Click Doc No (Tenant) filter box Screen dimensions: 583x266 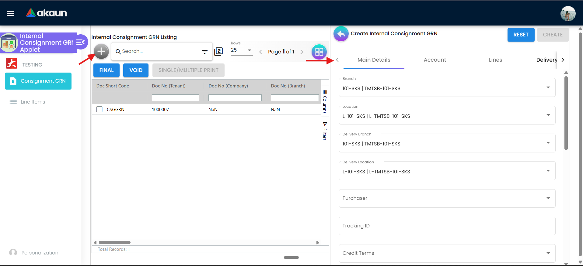pos(176,98)
